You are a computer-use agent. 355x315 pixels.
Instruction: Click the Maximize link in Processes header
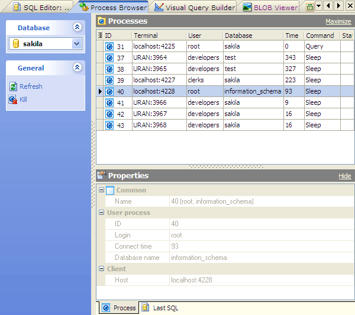[338, 22]
